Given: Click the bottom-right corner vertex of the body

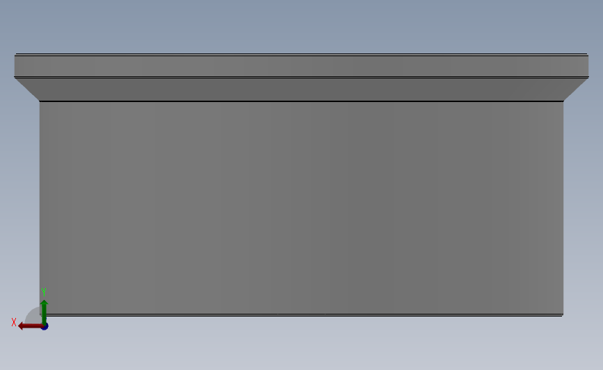Looking at the screenshot, I should (x=563, y=315).
